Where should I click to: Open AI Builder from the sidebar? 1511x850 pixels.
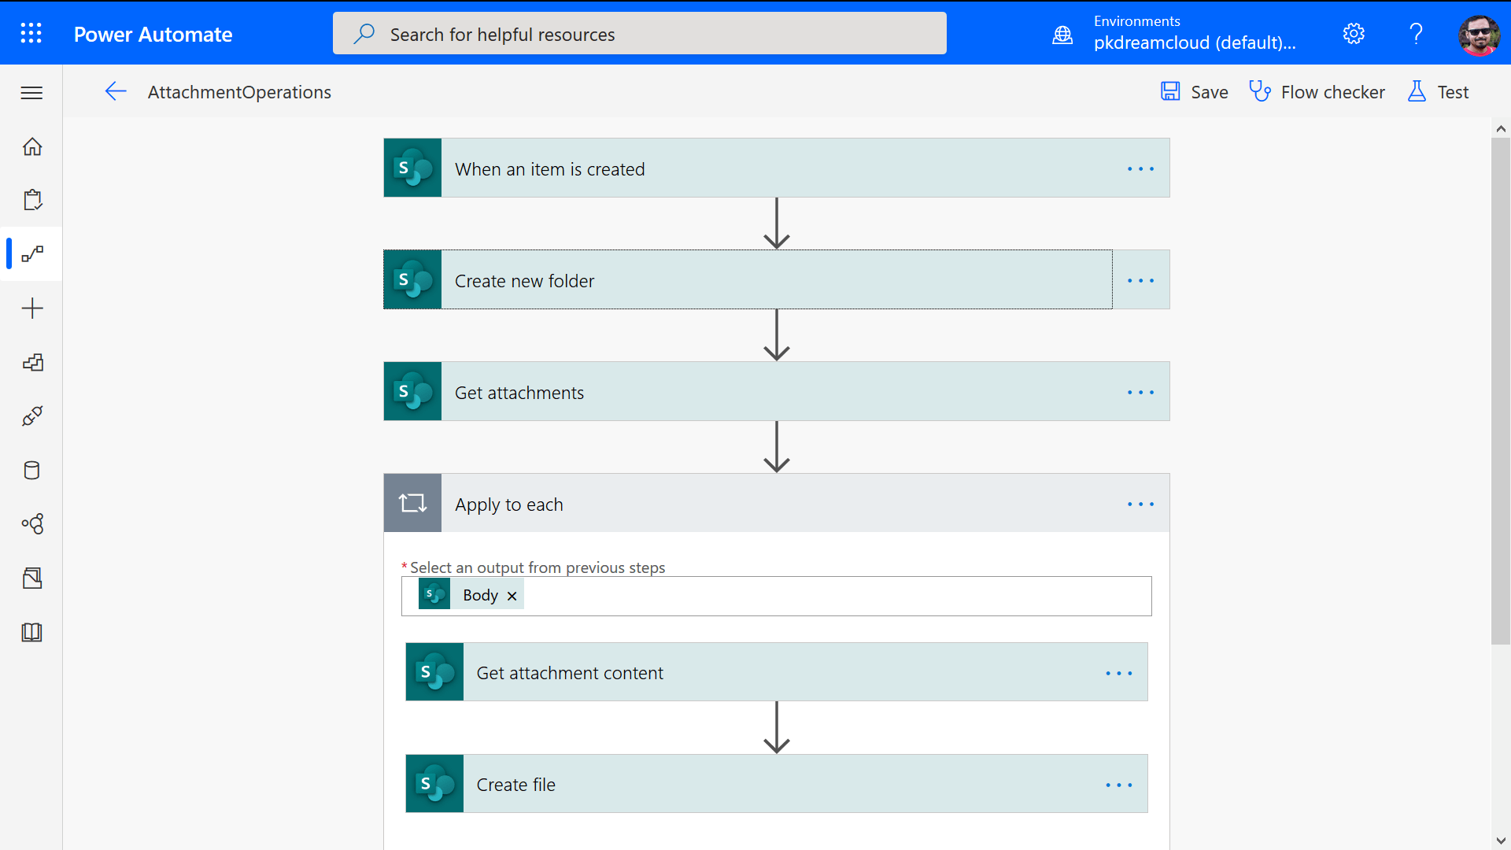coord(31,523)
